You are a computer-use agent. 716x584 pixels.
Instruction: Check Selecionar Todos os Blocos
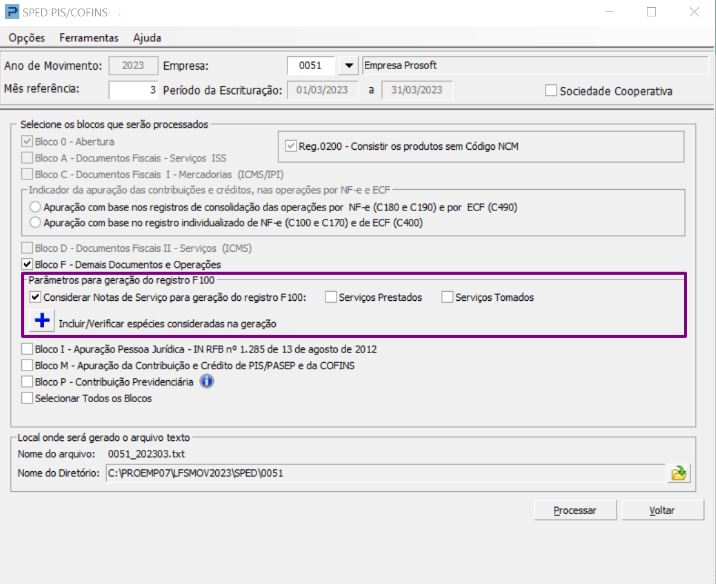27,398
